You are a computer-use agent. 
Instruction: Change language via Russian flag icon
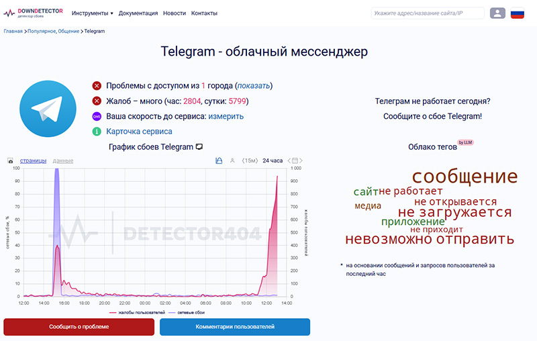(517, 13)
